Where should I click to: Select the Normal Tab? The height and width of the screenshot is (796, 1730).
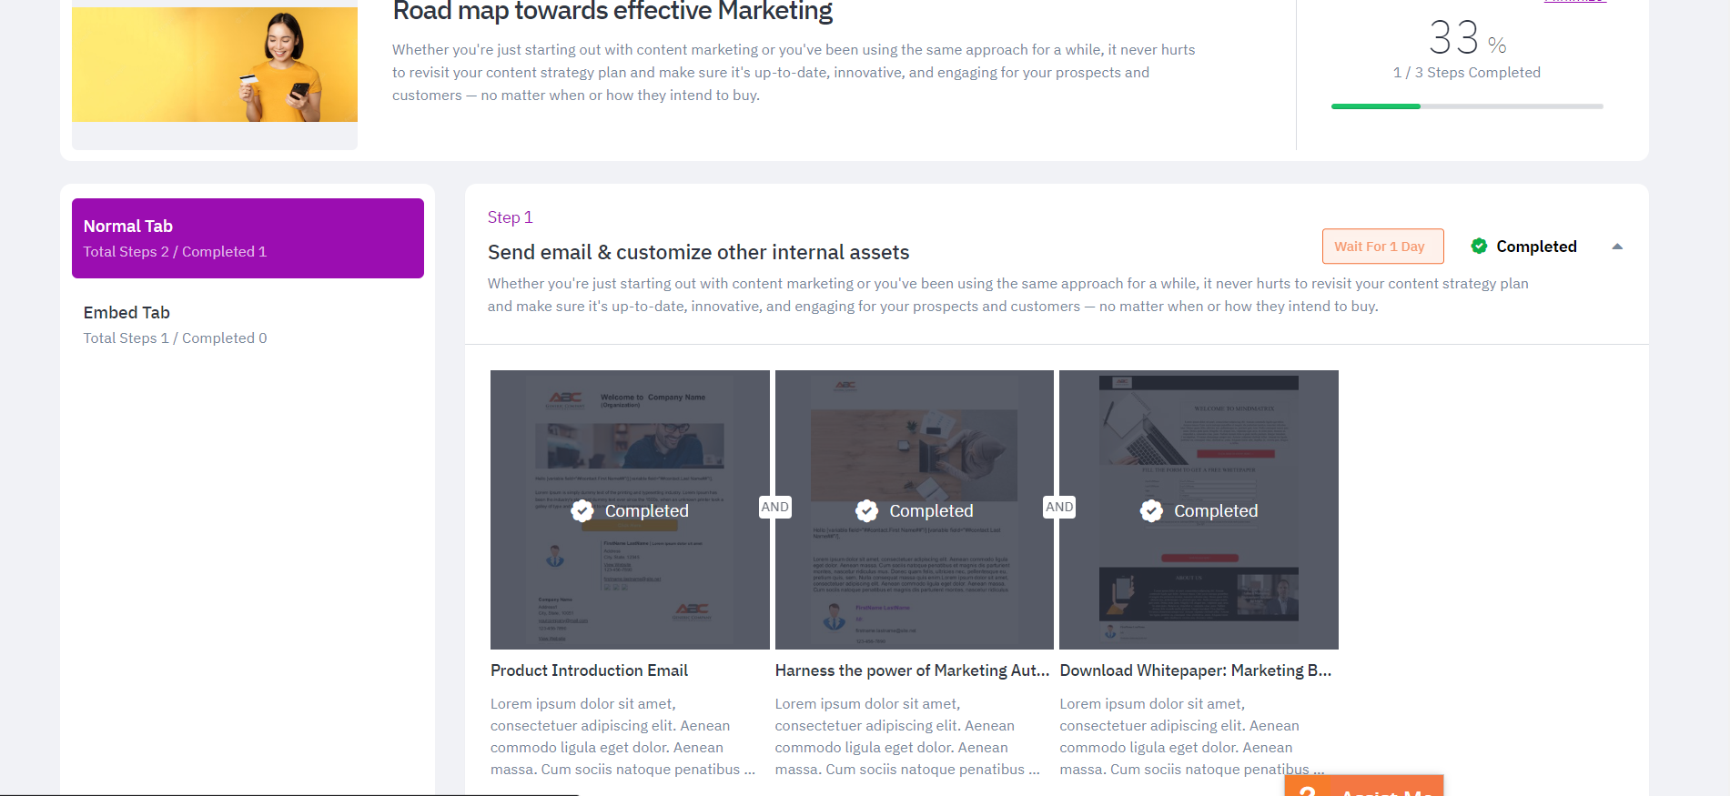point(248,238)
